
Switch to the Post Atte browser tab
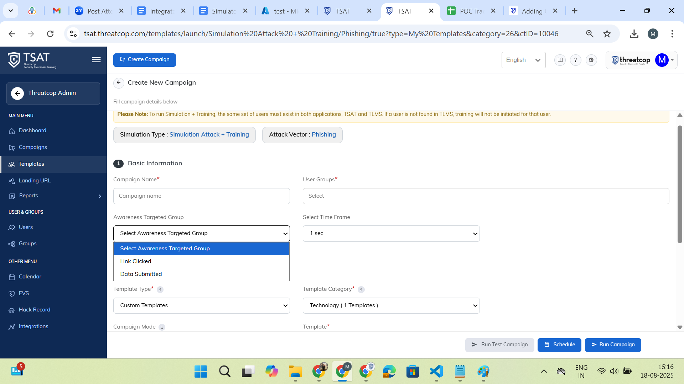click(99, 11)
